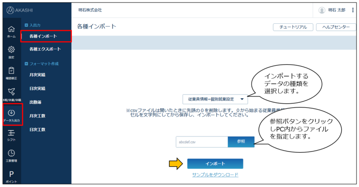Click the blue インポート button
359x187 pixels.
point(215,164)
